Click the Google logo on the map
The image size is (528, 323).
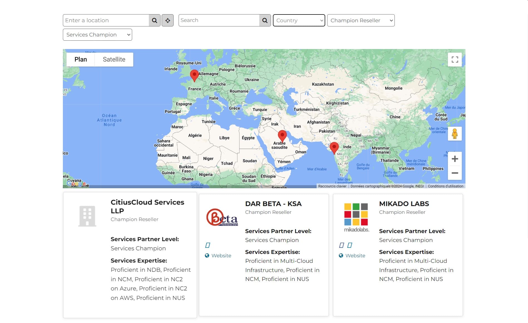click(x=76, y=183)
